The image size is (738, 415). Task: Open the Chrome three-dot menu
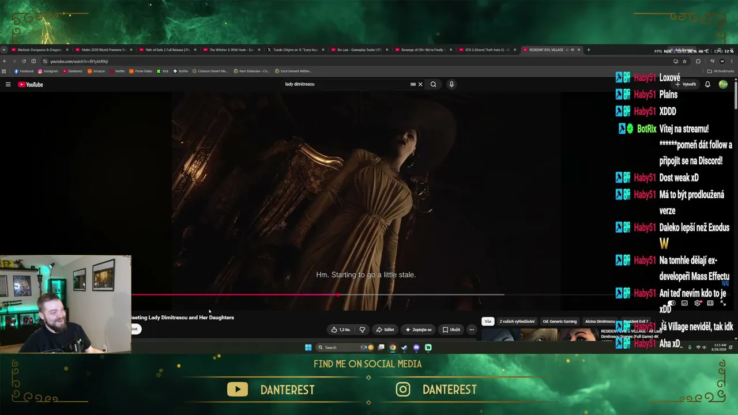[732, 61]
